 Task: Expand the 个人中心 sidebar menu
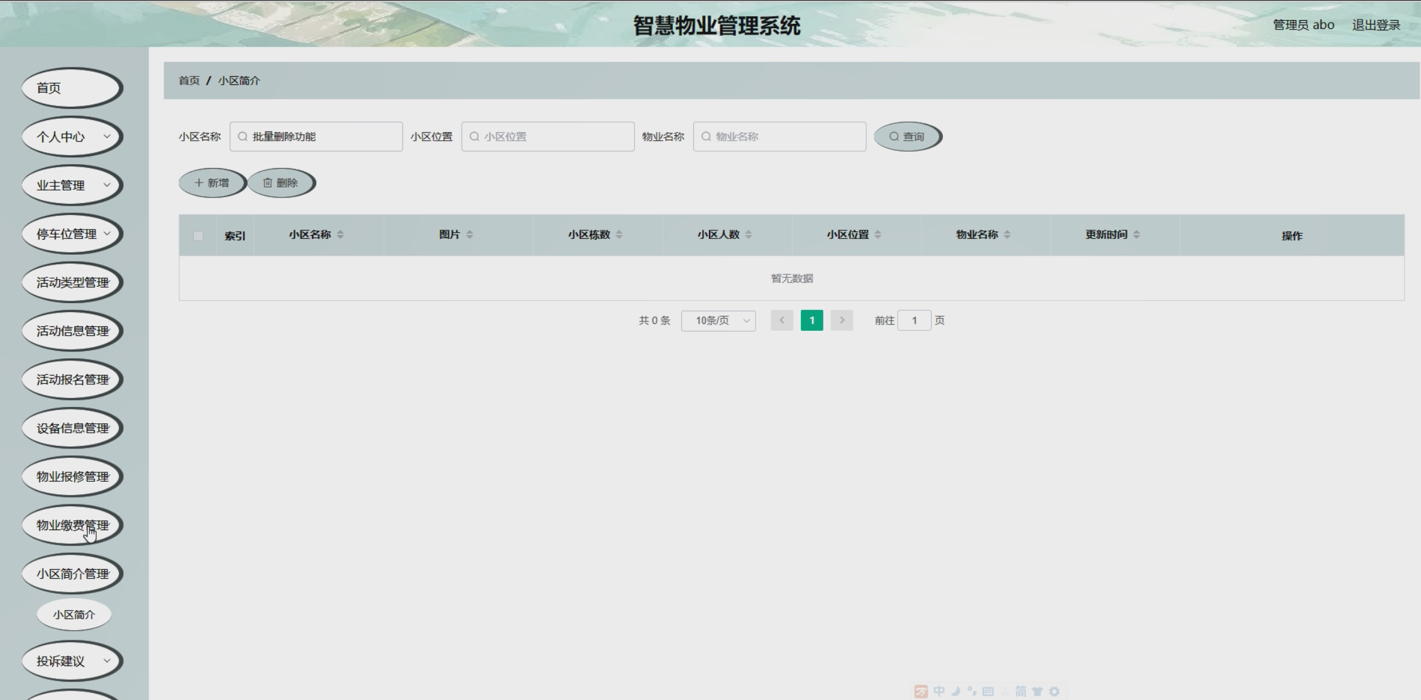(x=72, y=136)
